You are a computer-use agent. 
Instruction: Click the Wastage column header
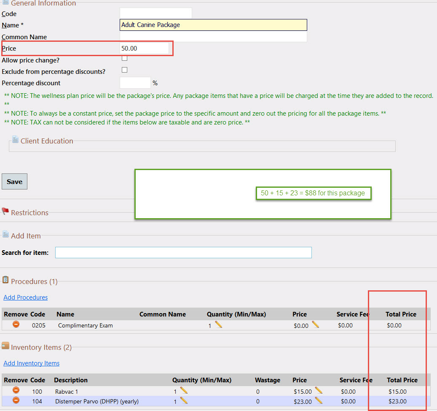[268, 380]
